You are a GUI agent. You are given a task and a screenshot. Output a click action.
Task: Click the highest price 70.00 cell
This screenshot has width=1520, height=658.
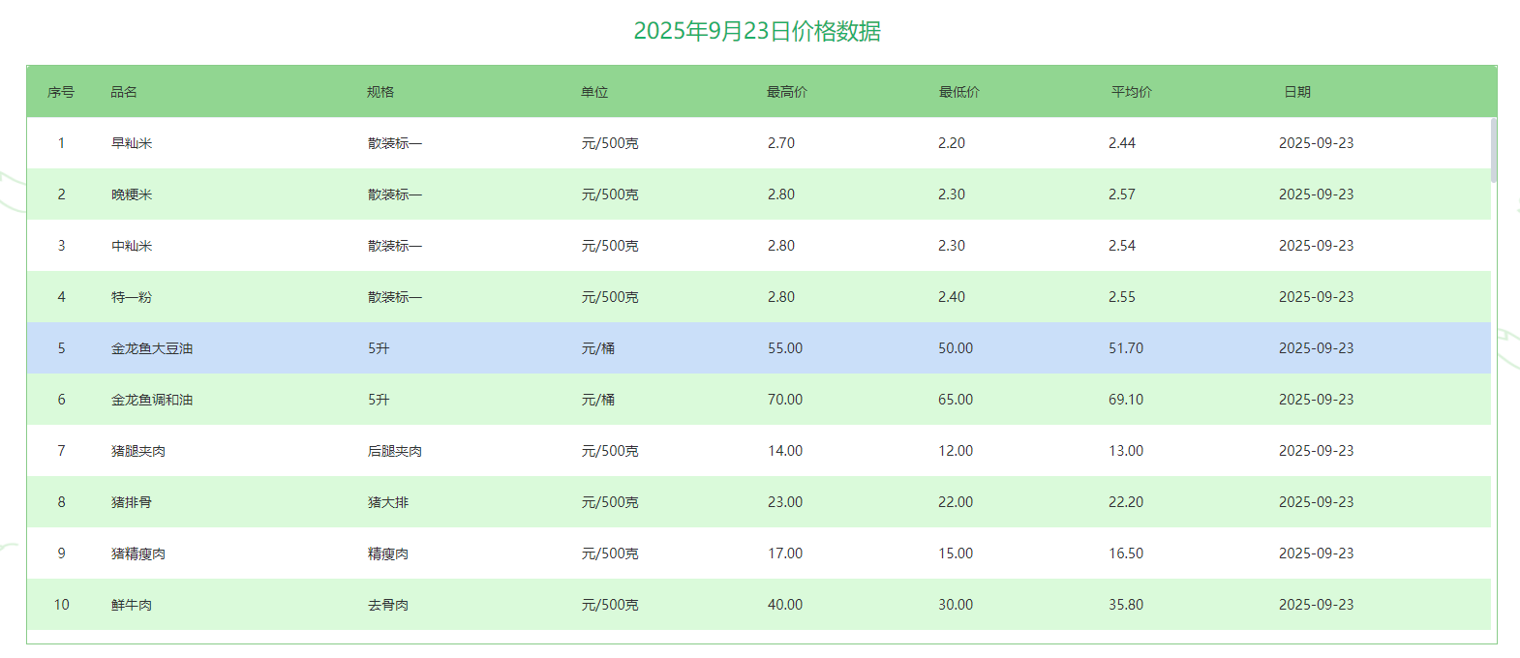(x=785, y=400)
